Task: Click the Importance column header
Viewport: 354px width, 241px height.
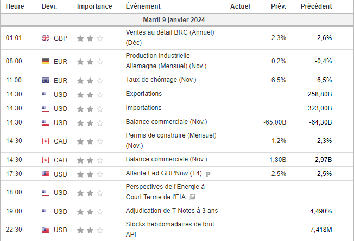Action: (x=94, y=6)
